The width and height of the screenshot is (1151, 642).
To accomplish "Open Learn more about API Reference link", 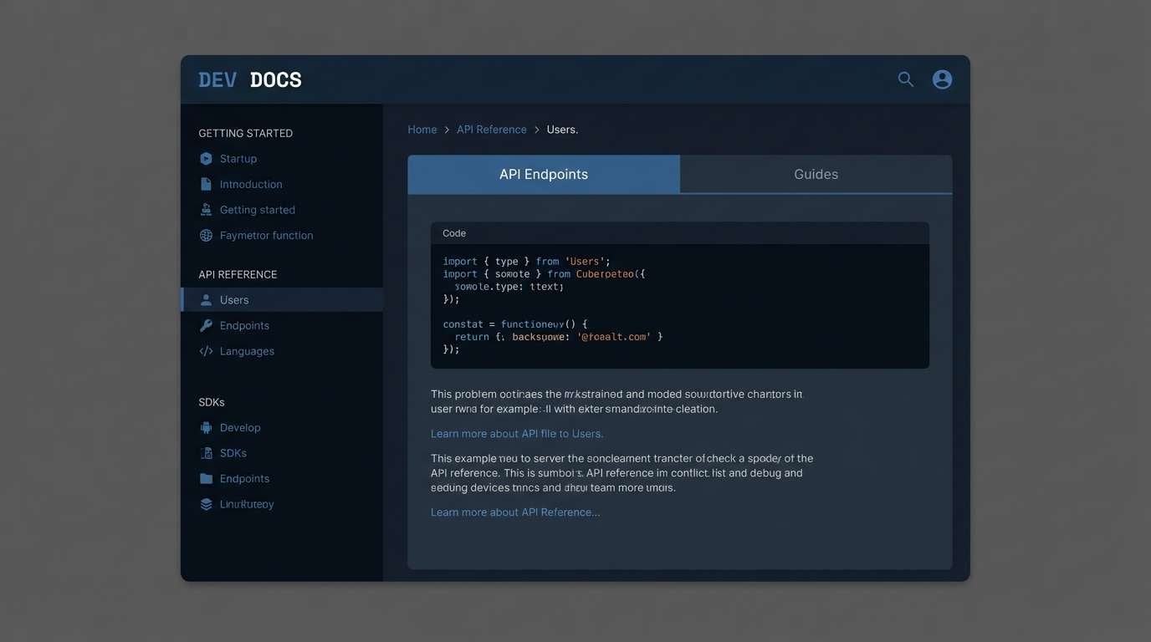I will 515,512.
